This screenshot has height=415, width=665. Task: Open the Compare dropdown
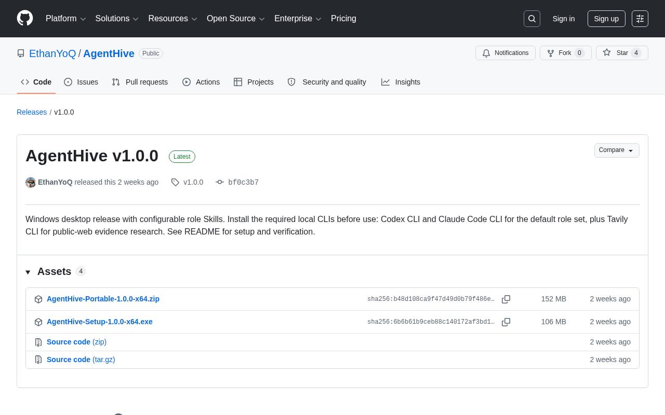(617, 150)
